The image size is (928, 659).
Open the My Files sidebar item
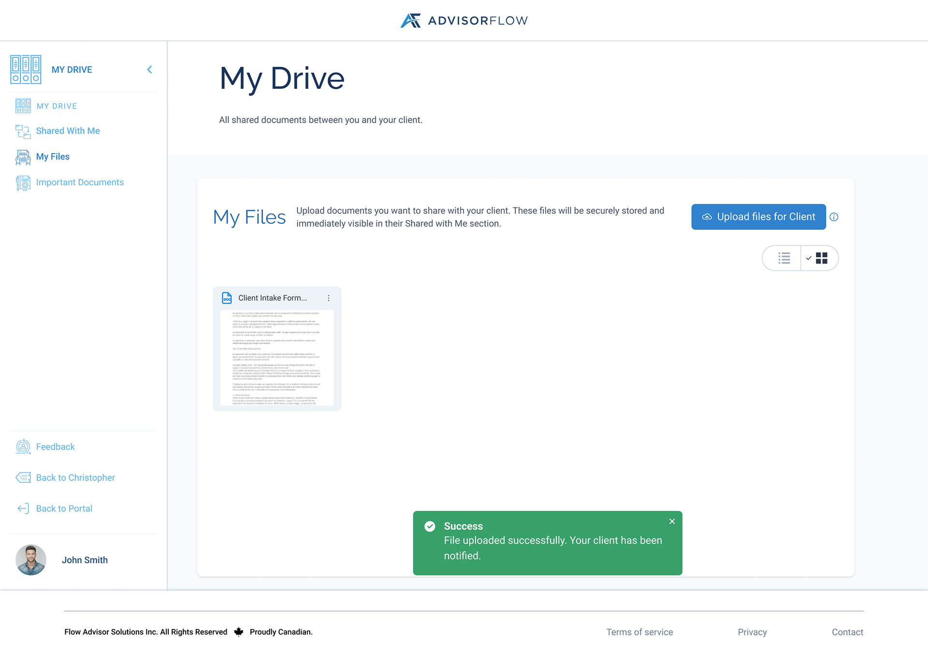(x=53, y=156)
